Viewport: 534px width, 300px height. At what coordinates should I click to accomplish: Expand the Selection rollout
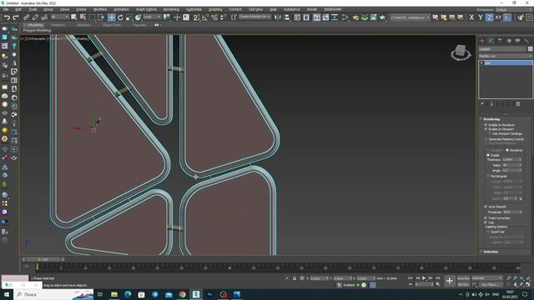click(491, 252)
